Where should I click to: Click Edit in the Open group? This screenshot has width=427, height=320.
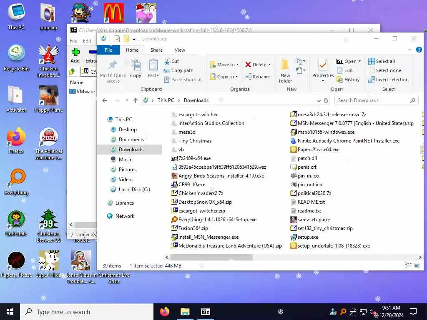click(x=345, y=70)
